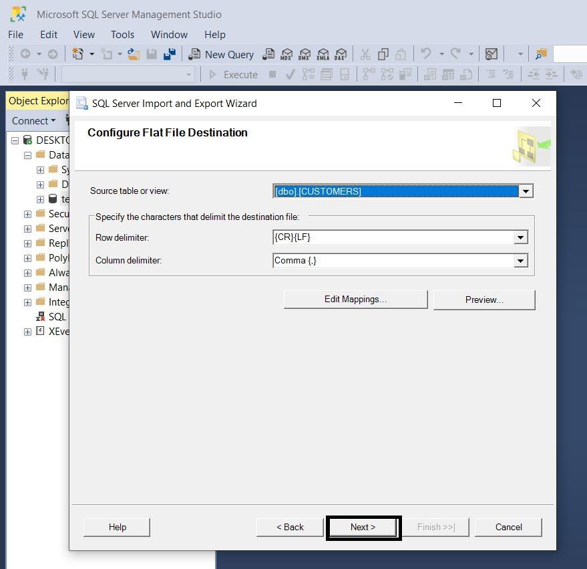Open the MDX query icon

[286, 54]
